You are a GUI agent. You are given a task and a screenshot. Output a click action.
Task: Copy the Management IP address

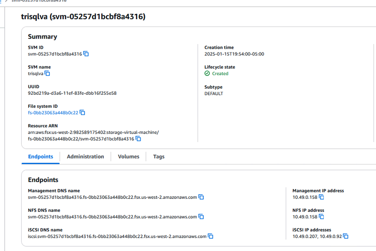tap(322, 197)
